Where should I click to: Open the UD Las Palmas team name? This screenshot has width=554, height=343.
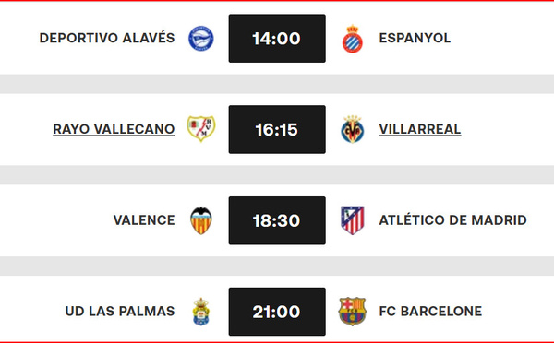[120, 312]
